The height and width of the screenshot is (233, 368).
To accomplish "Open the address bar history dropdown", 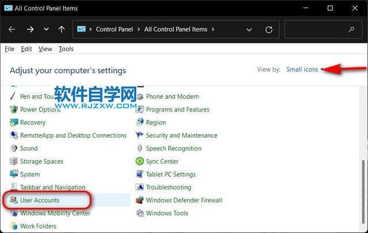I will point(249,29).
